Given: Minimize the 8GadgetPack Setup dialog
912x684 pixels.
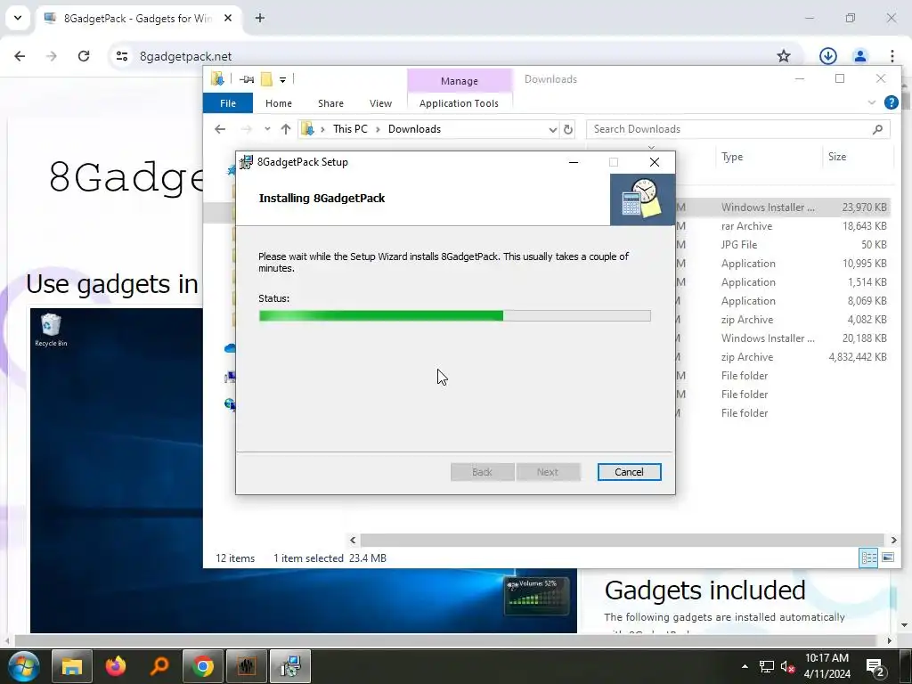Looking at the screenshot, I should pos(574,162).
